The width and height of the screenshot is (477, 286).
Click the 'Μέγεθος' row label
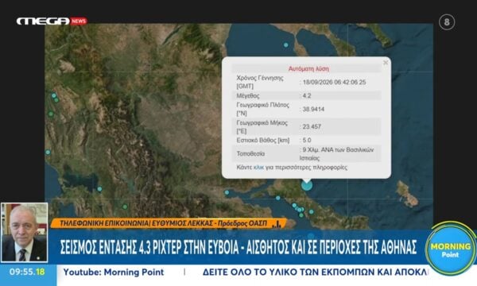pyautogui.click(x=248, y=96)
